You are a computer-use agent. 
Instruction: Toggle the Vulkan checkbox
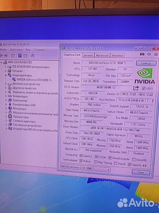[81, 161]
